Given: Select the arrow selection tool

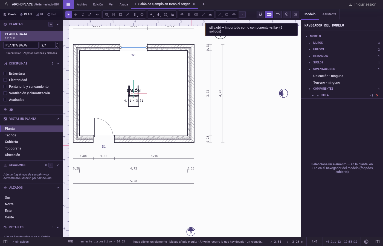Looking at the screenshot, I should 69,14.
